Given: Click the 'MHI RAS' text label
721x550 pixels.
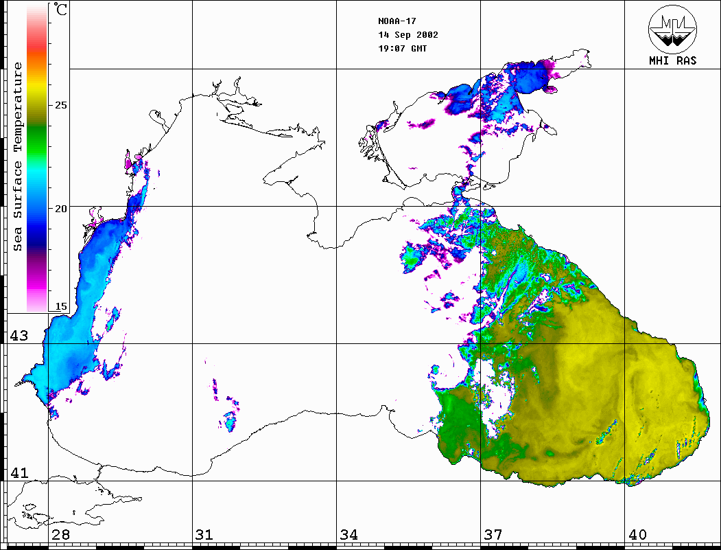Looking at the screenshot, I should tap(673, 60).
